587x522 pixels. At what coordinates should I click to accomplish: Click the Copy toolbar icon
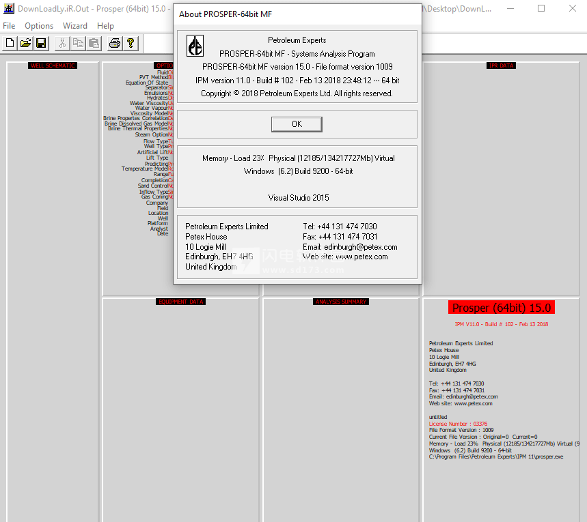tap(78, 44)
